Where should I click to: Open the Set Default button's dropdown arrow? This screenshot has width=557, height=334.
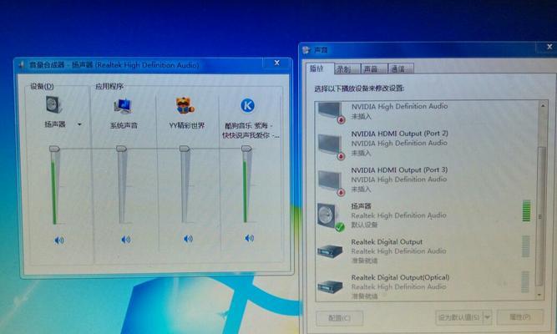[x=488, y=317]
